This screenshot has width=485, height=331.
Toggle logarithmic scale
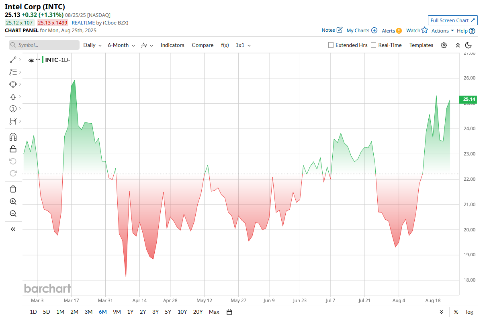pyautogui.click(x=469, y=312)
